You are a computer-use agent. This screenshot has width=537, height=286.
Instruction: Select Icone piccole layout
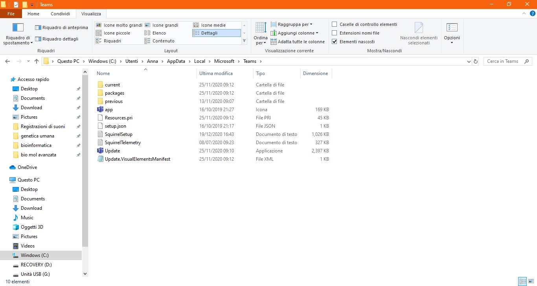click(x=113, y=33)
